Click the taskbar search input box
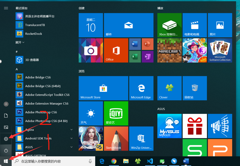The height and width of the screenshot is (166, 240). point(54,161)
